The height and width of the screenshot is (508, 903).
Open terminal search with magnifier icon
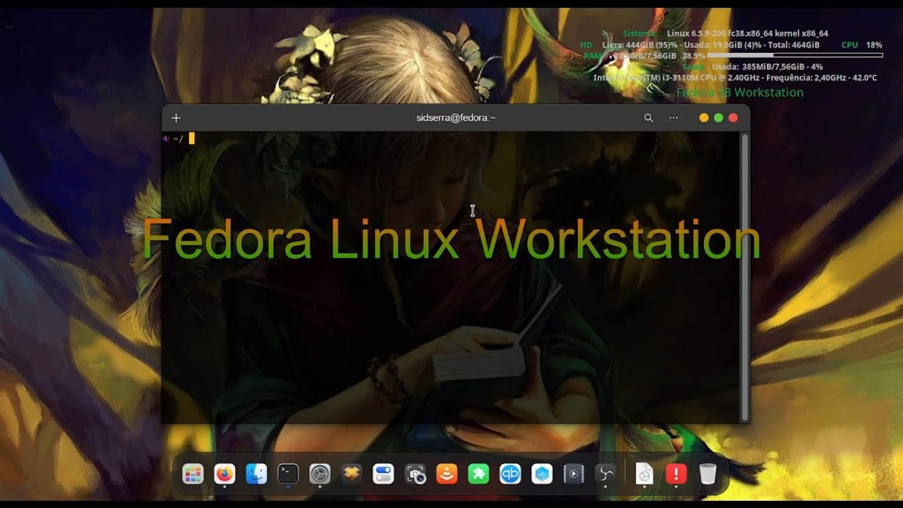point(648,118)
